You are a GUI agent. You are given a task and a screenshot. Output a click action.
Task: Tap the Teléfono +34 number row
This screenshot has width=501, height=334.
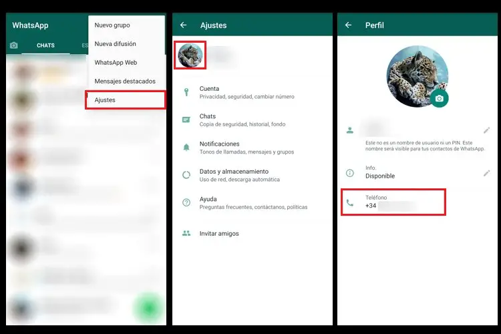click(x=393, y=202)
